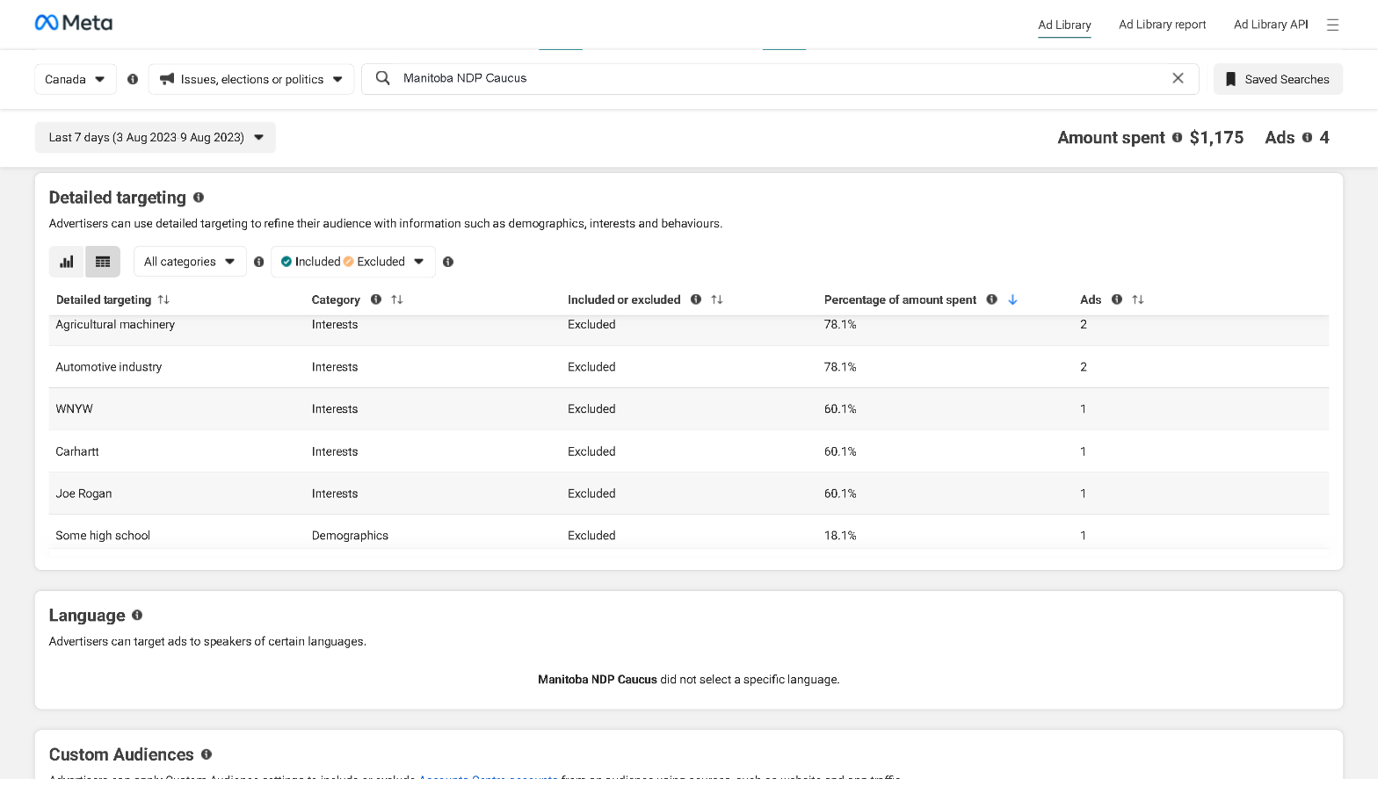Click Language section info icon

[137, 616]
